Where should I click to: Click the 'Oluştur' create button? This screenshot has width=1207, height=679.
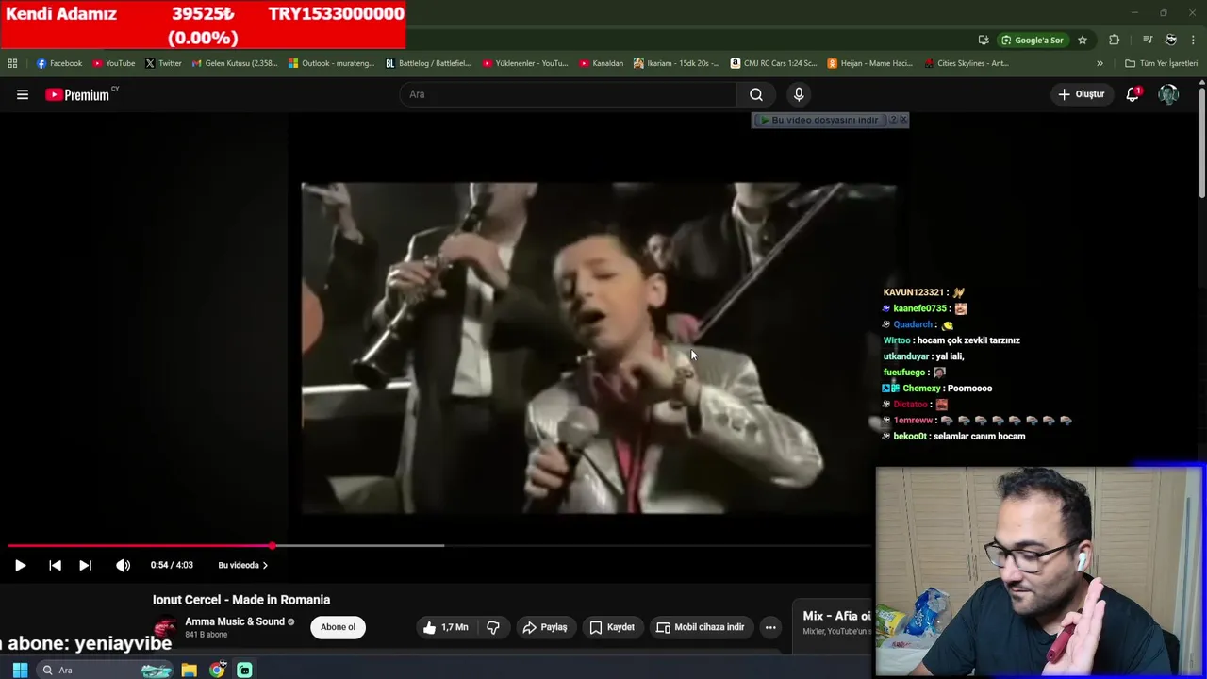coord(1081,94)
